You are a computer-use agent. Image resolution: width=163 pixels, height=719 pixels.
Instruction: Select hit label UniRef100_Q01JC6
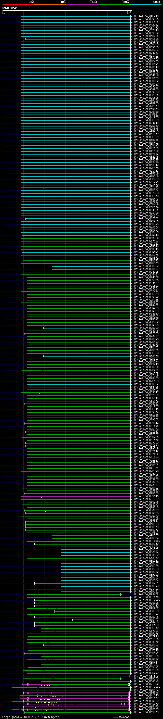(146, 656)
